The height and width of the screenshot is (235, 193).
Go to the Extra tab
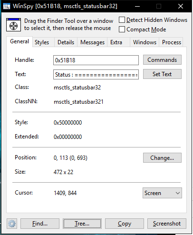(x=116, y=42)
